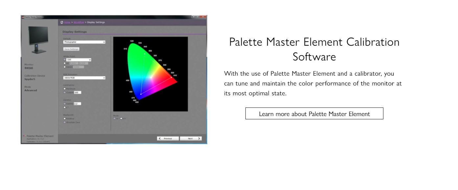This screenshot has width=458, height=190.
Task: Select the Custom luminance radio button
Action: [x=65, y=92]
